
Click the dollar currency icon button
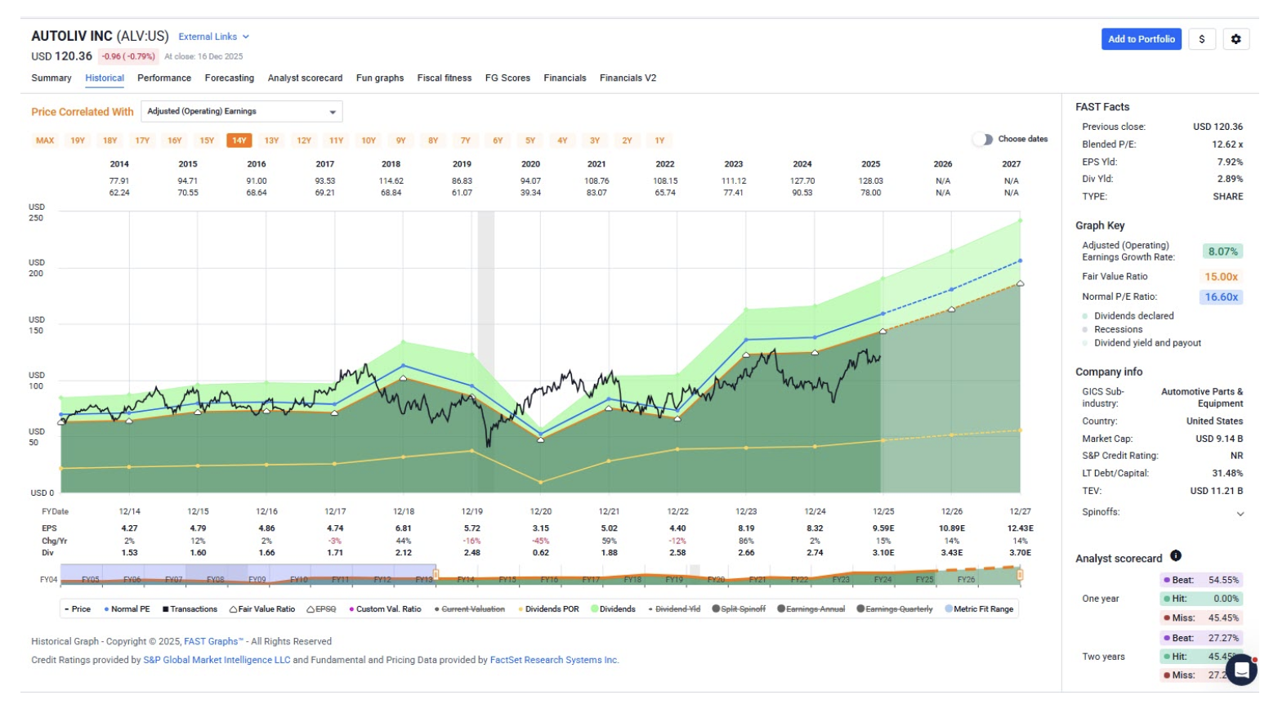(x=1201, y=39)
